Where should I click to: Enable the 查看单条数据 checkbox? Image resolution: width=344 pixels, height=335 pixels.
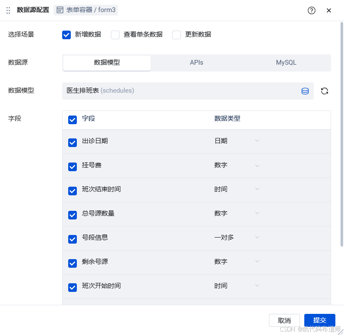point(115,34)
